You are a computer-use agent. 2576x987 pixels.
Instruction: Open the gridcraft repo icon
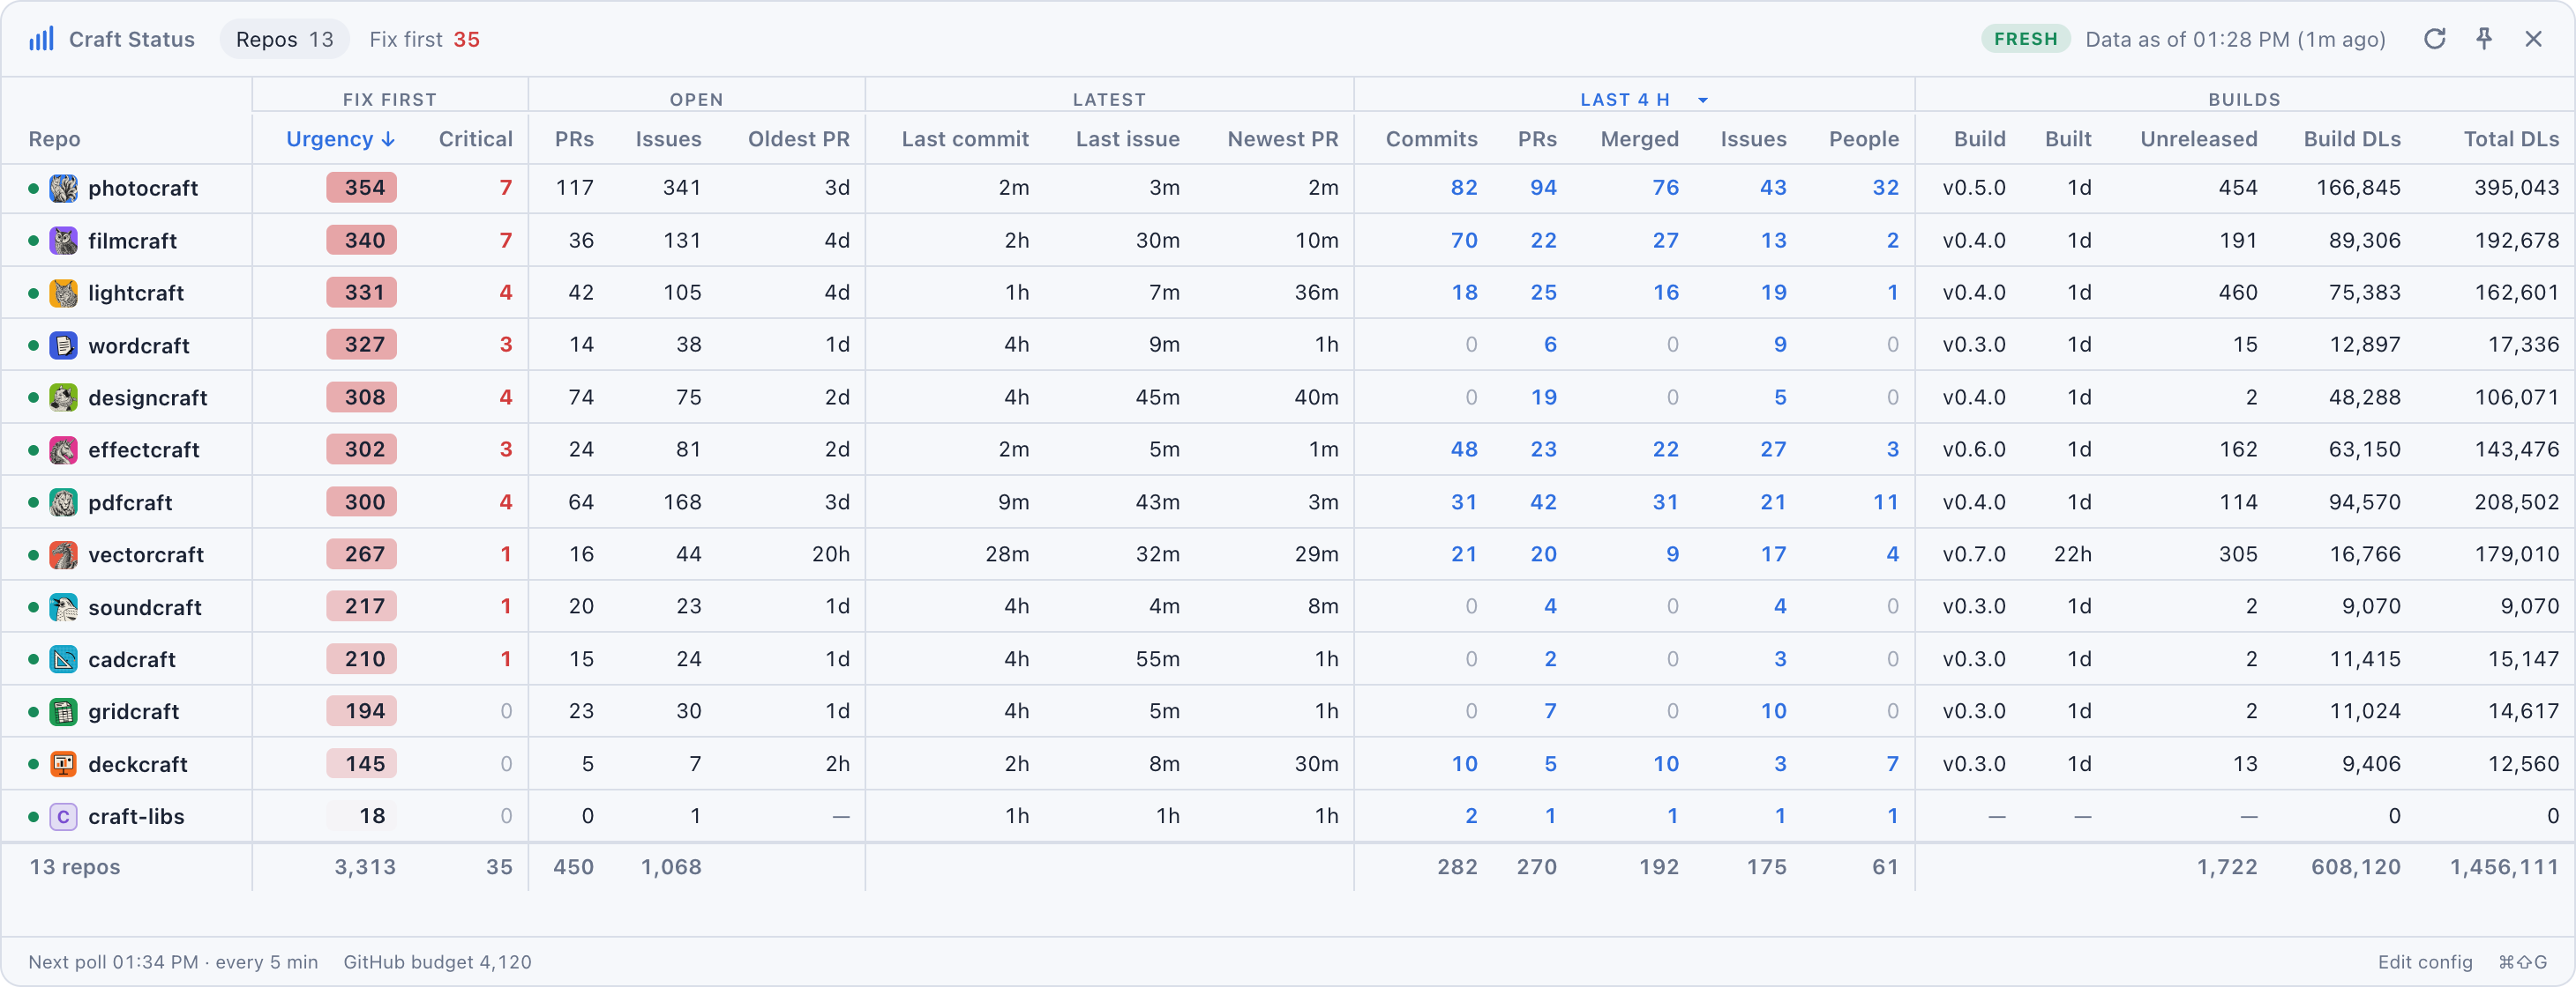(x=64, y=711)
